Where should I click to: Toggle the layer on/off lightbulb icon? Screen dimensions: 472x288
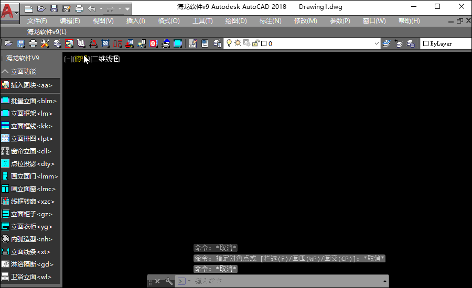tap(229, 43)
